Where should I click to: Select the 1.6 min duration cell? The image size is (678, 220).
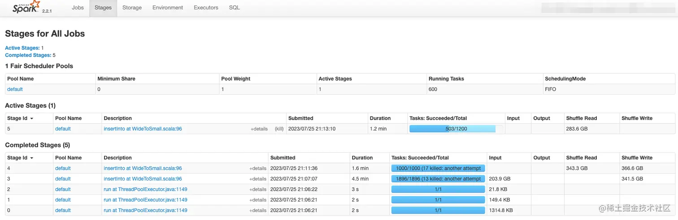[x=361, y=168]
